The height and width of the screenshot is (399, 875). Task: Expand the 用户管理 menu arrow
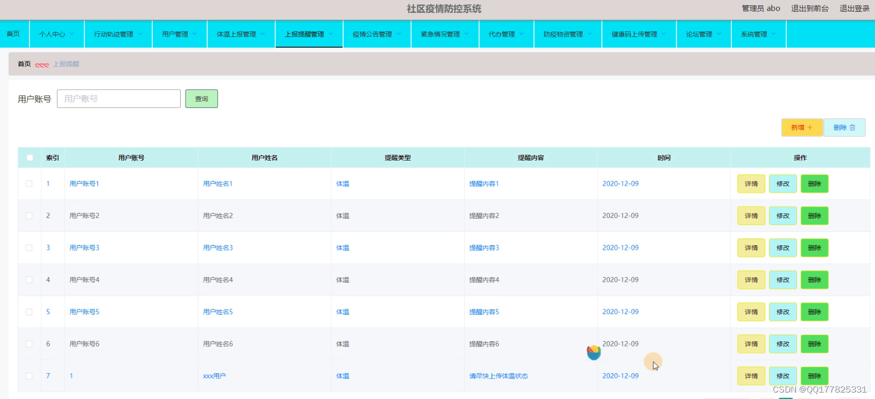point(195,34)
